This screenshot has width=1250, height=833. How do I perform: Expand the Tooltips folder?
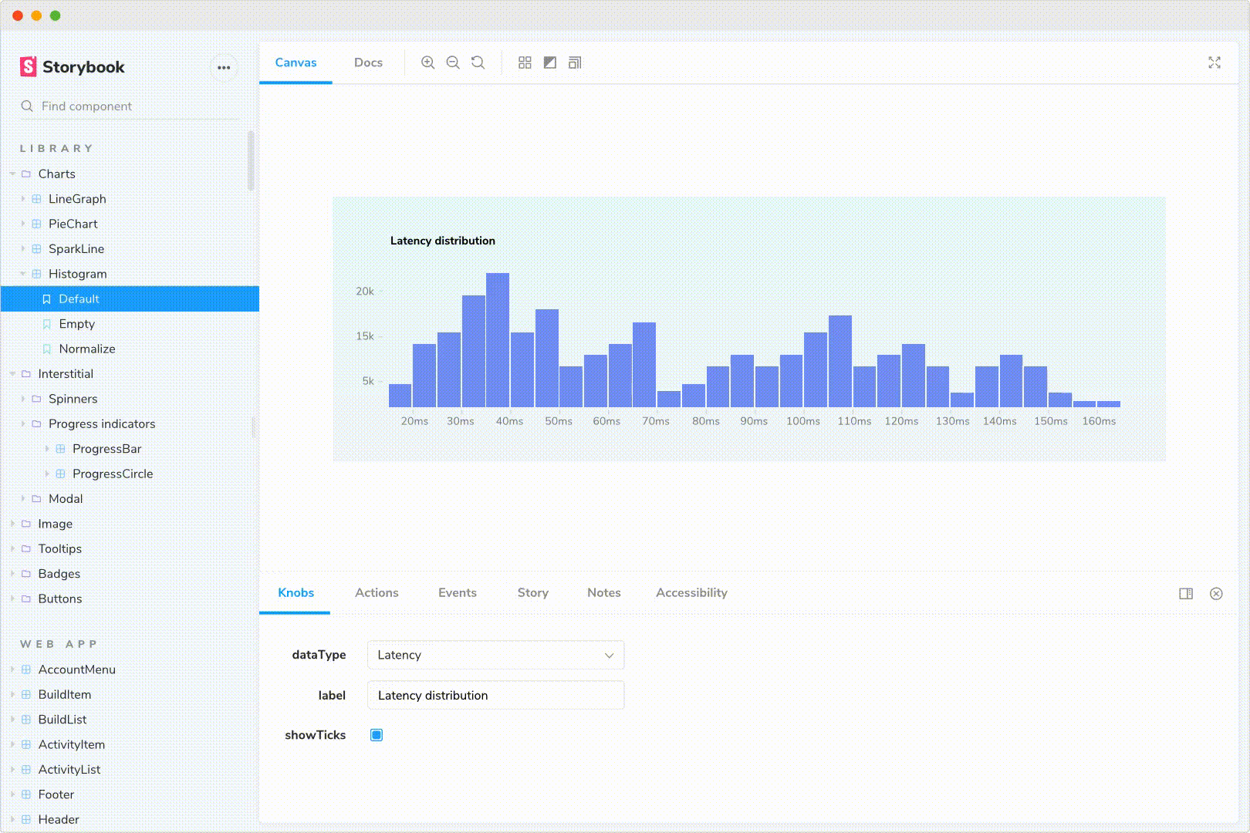tap(59, 548)
